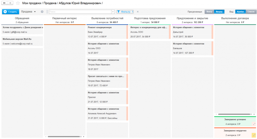The image size is (257, 139).
Task: Switch overdue placement to 'Вверху'
Action: [x=219, y=12]
